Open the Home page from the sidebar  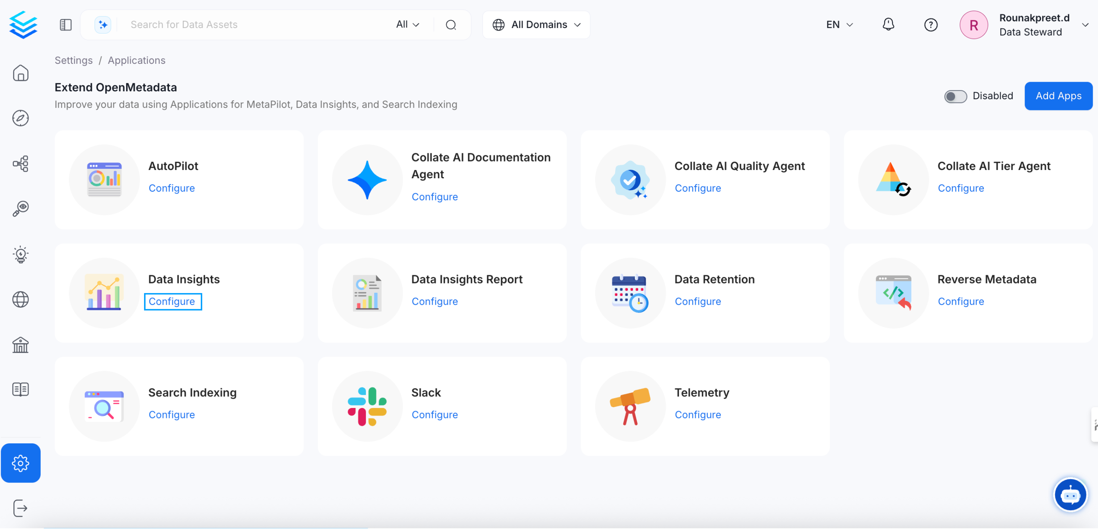click(x=21, y=73)
